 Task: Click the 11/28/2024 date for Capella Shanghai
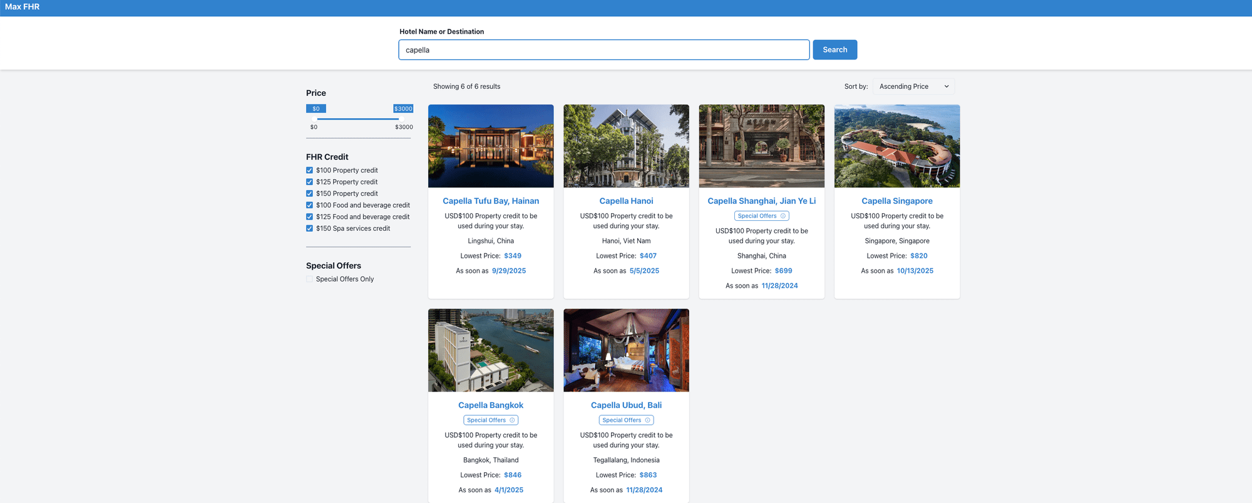click(779, 286)
